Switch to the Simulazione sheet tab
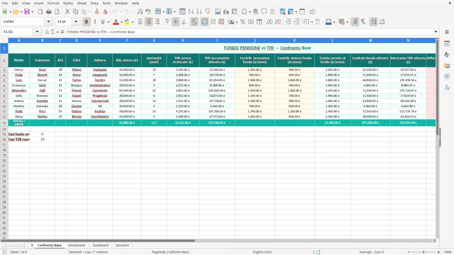Image resolution: width=454 pixels, height=255 pixels. click(77, 245)
